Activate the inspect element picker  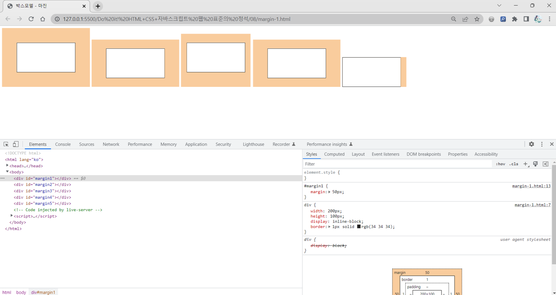pos(6,144)
